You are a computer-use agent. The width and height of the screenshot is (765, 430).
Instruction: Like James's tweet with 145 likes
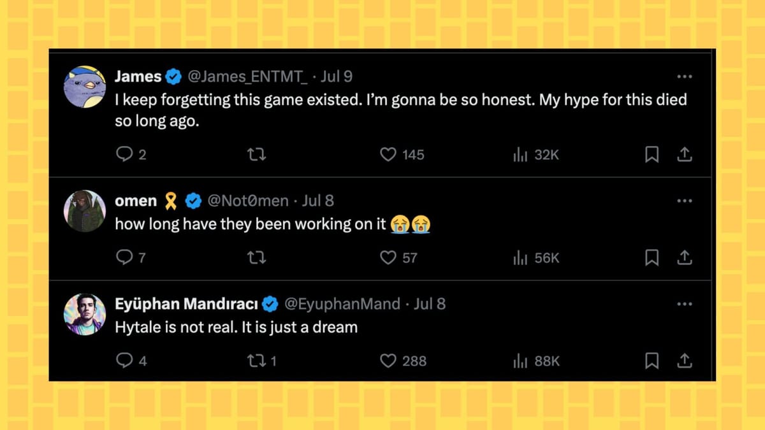pyautogui.click(x=388, y=154)
